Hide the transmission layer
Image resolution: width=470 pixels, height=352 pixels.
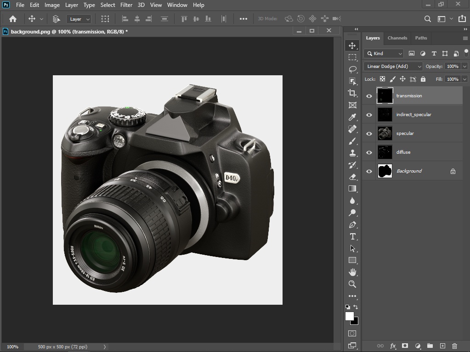(x=369, y=96)
